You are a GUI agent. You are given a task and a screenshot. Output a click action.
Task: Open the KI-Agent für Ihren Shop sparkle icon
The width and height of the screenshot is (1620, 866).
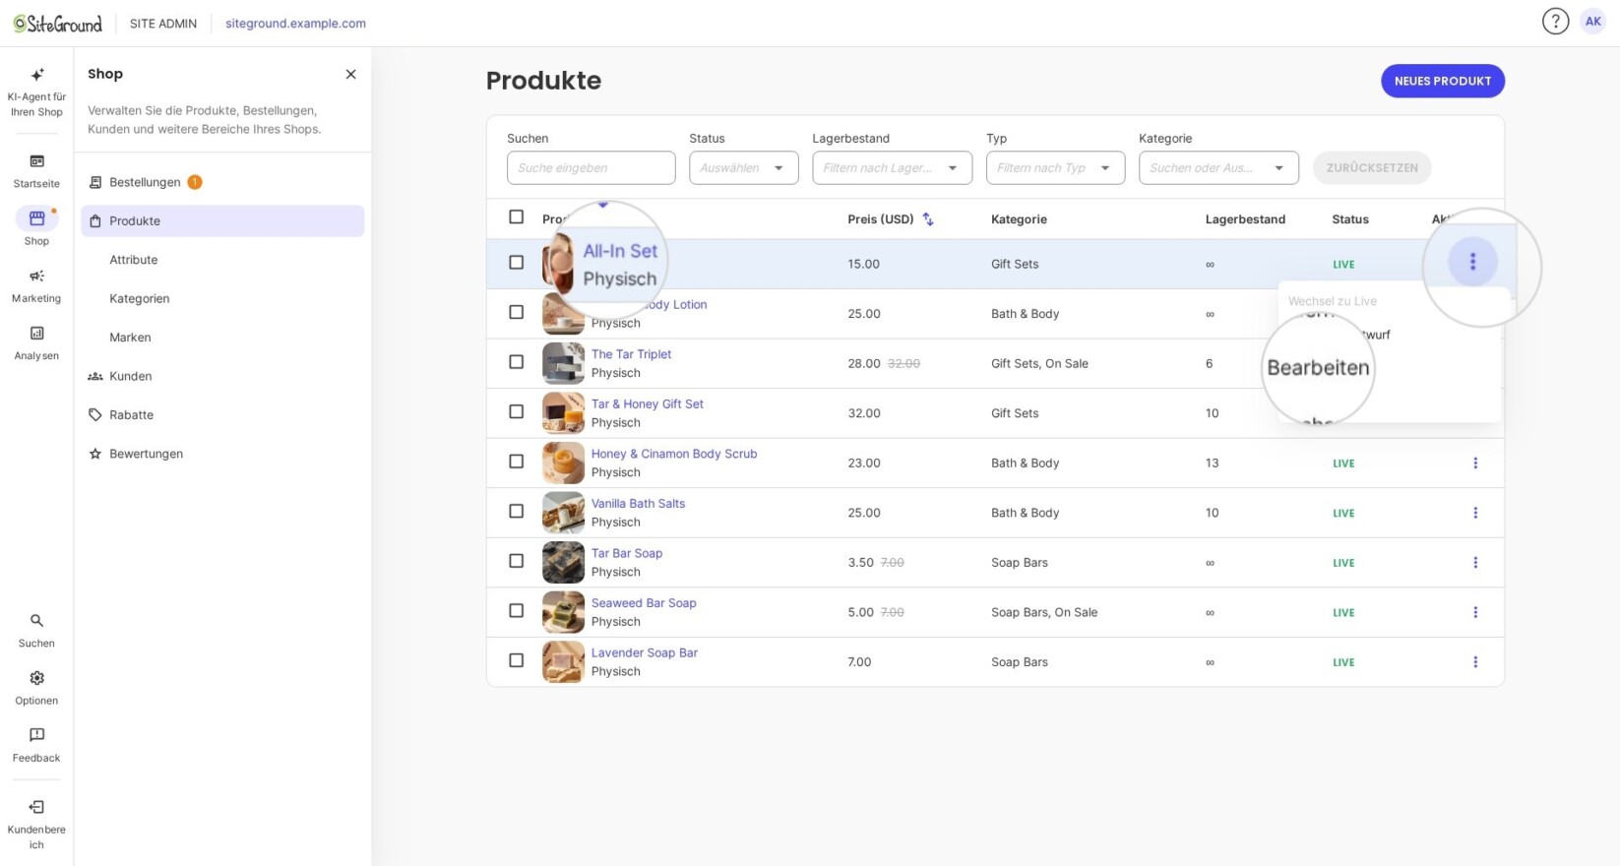pos(36,75)
